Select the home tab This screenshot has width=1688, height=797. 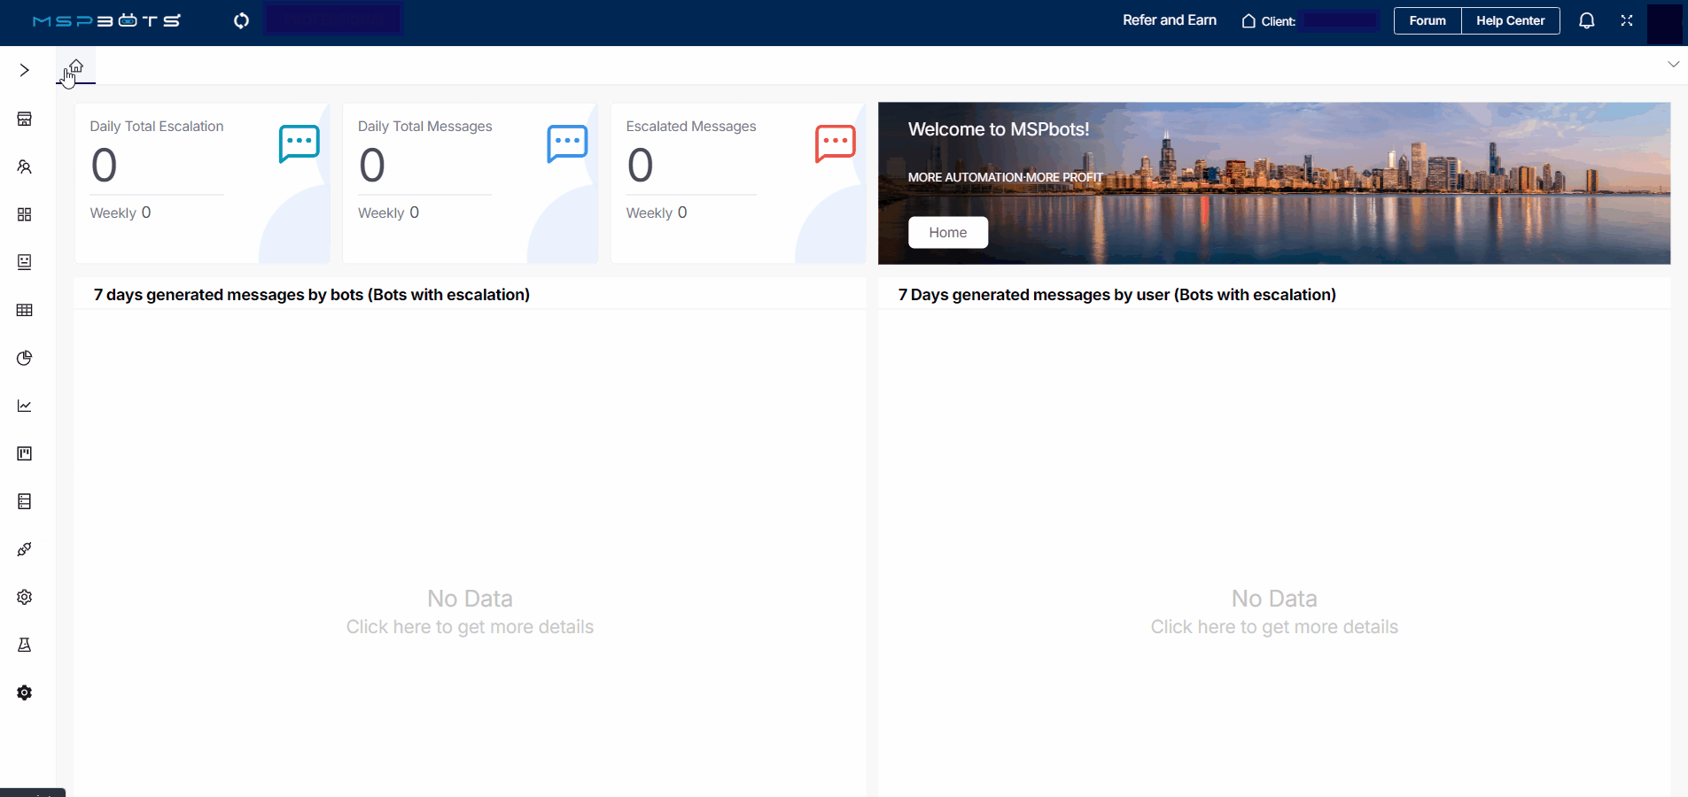click(x=76, y=67)
